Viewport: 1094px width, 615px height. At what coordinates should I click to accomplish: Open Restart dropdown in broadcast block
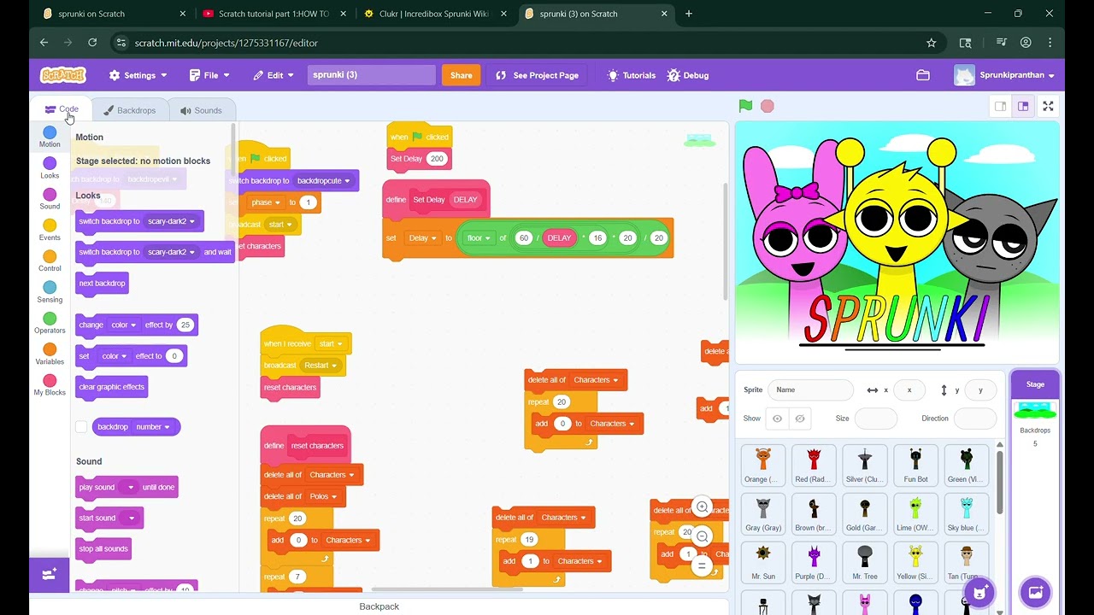pos(321,365)
